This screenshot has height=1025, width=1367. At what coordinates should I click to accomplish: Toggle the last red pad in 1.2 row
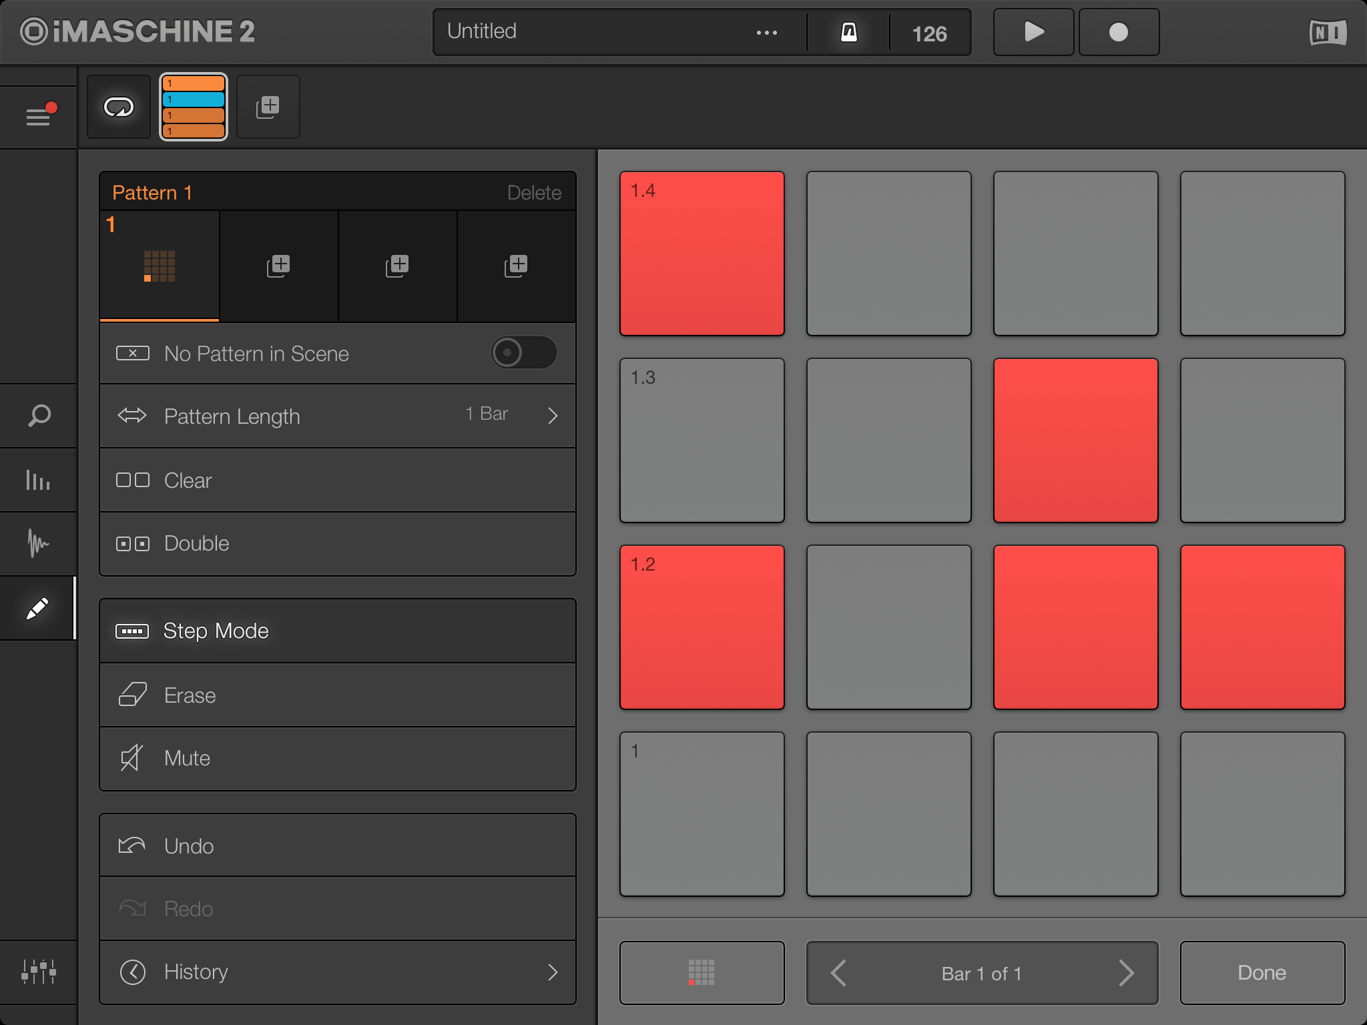tap(1262, 627)
